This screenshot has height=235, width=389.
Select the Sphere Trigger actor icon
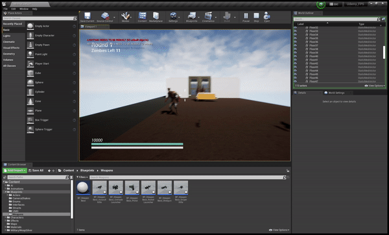pyautogui.click(x=30, y=129)
